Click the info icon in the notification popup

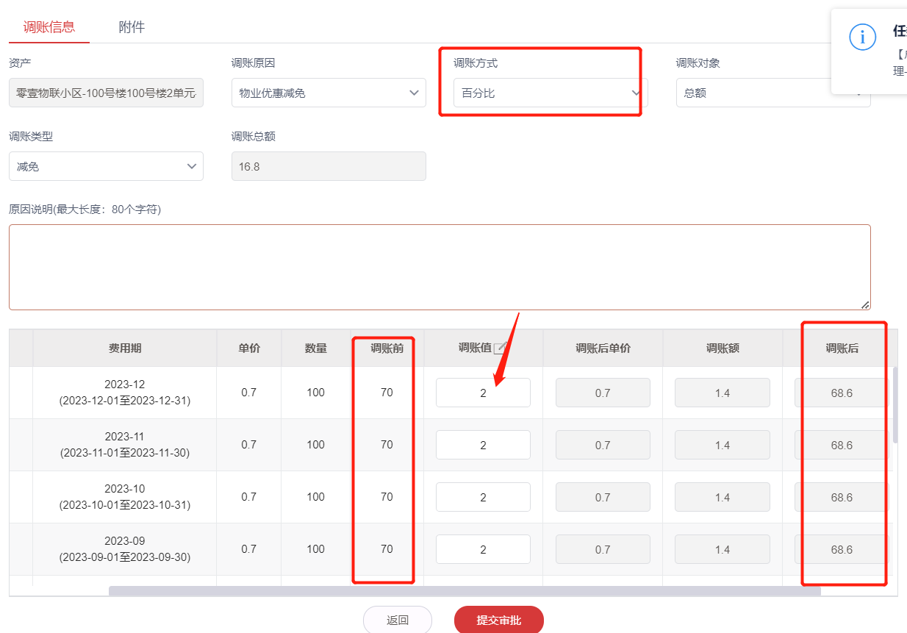coord(862,37)
